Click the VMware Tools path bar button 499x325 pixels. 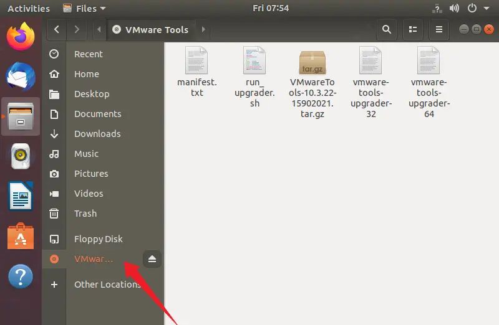pos(151,29)
